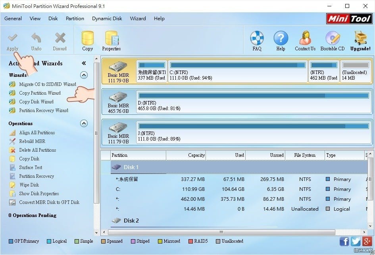
Task: Collapse the Actions and Wizards sidebar
Action: point(83,63)
